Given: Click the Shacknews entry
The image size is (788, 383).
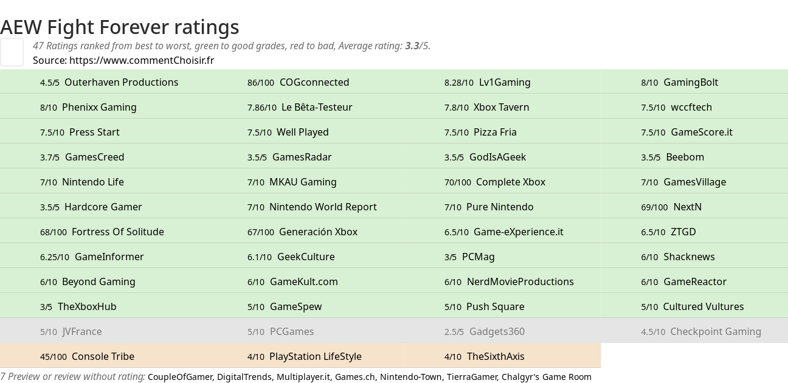Looking at the screenshot, I should tap(678, 257).
